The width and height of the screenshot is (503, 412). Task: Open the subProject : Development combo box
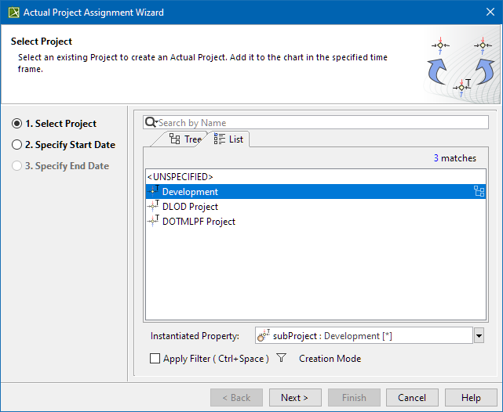point(363,336)
